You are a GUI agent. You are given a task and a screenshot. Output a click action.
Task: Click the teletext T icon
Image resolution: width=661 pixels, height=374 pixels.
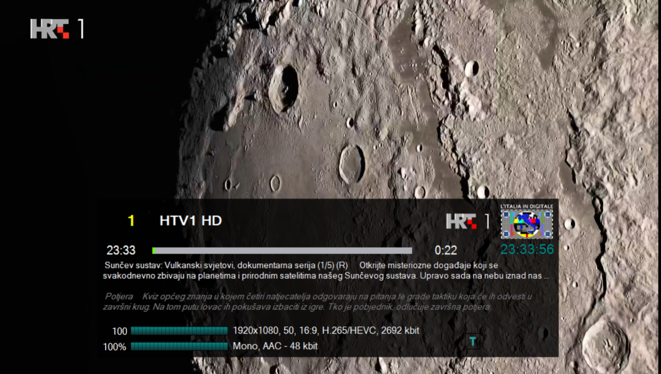(x=473, y=341)
